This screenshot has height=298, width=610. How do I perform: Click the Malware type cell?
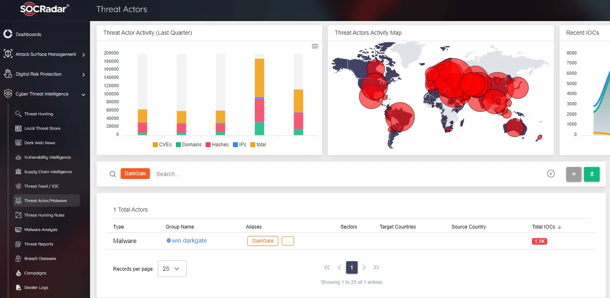[125, 241]
